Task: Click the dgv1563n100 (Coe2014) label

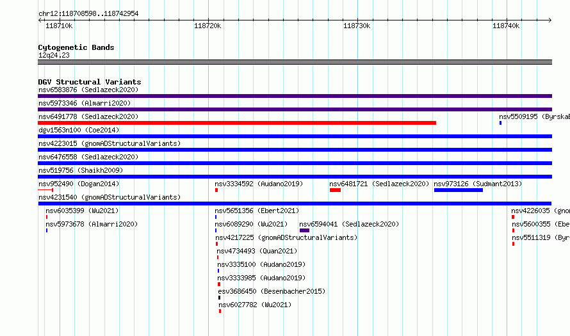Action: coord(79,130)
